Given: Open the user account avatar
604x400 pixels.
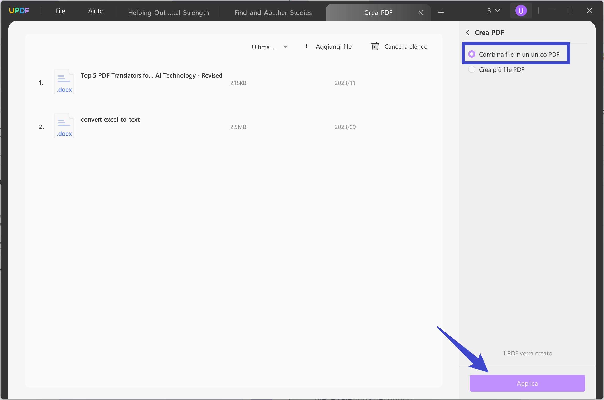Looking at the screenshot, I should coord(521,11).
